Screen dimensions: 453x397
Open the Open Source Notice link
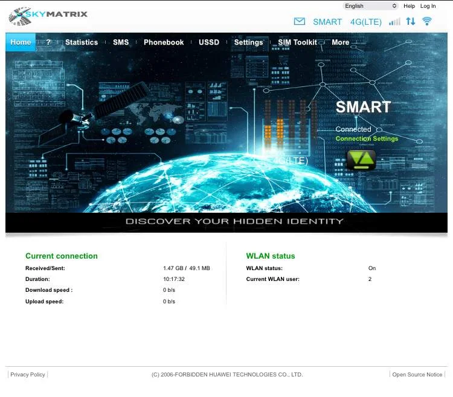[x=417, y=375]
